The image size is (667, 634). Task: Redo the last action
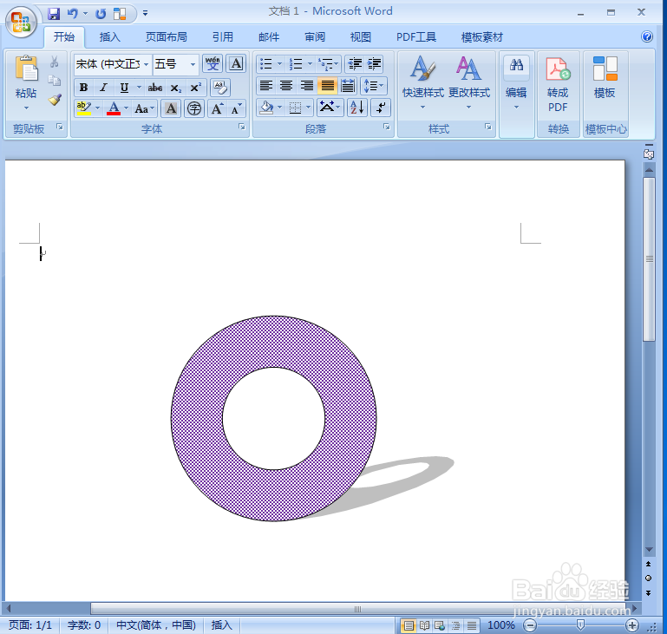click(x=101, y=14)
